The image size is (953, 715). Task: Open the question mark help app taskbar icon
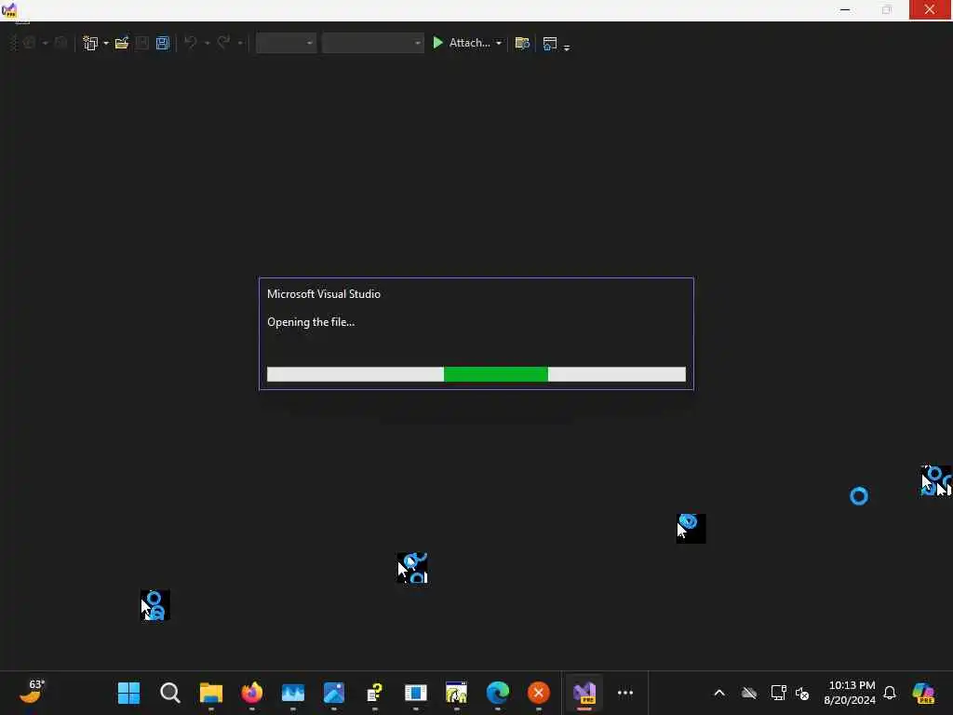point(374,693)
